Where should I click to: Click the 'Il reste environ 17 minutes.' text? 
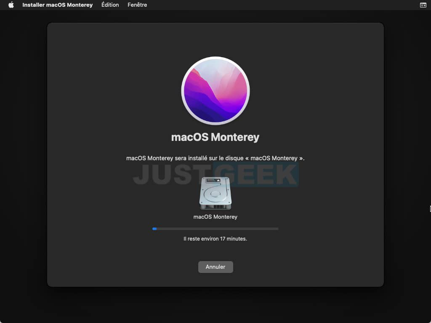(x=215, y=239)
